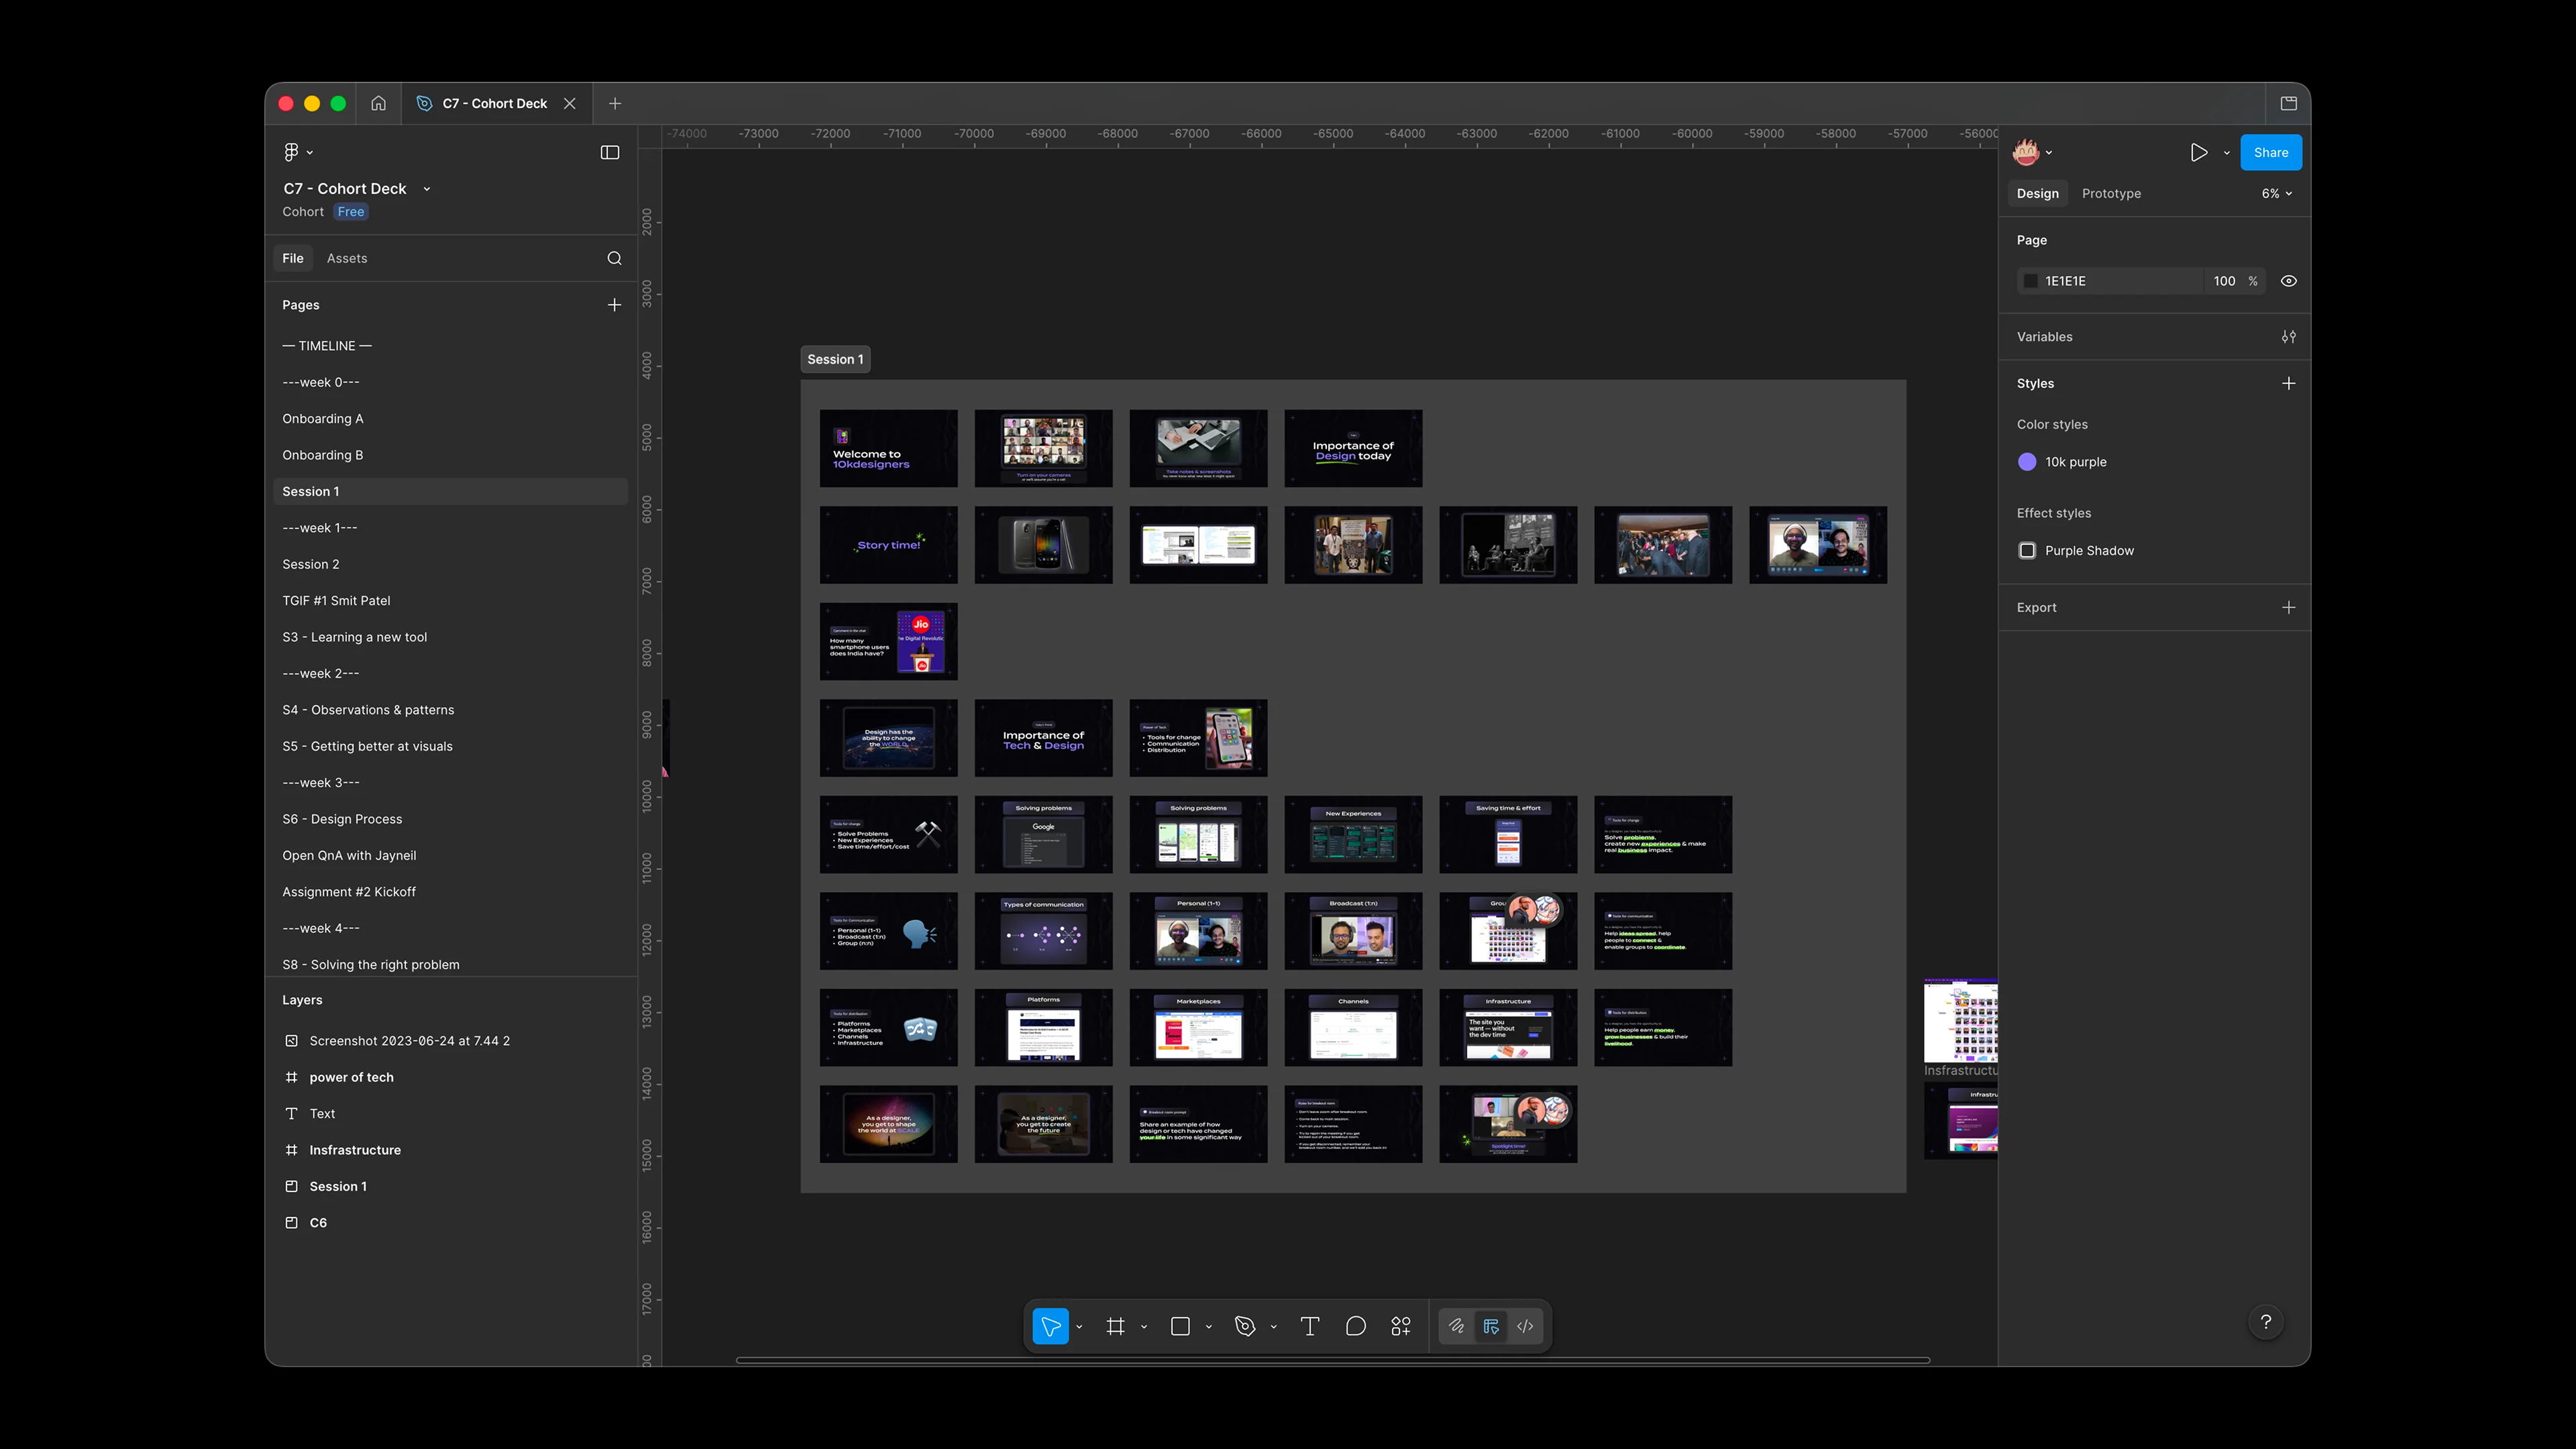Toggle Dev Mode switch in toolbar
The image size is (2576, 1449).
[x=1525, y=1326]
